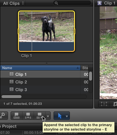Click the film icon beside Clip 3

[12, 89]
